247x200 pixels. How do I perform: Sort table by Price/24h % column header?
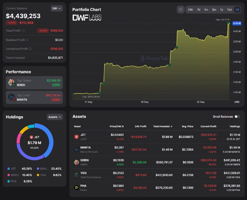[117, 126]
